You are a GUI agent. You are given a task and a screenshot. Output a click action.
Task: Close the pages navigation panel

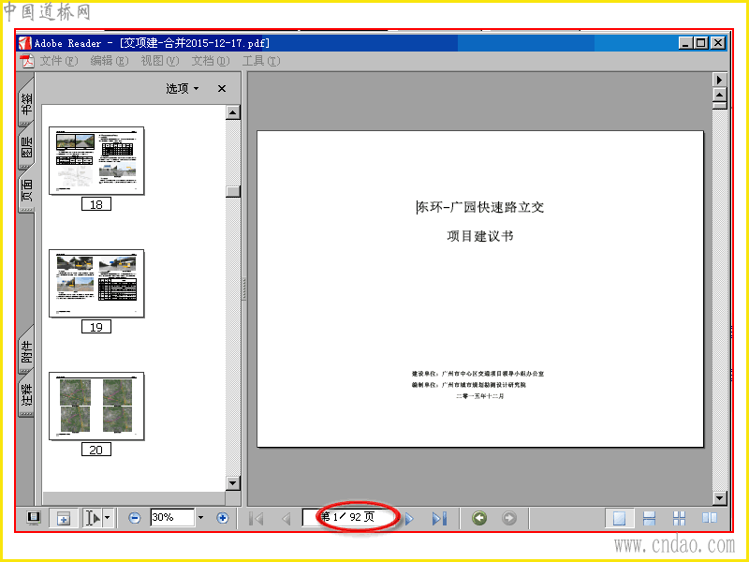click(x=222, y=88)
